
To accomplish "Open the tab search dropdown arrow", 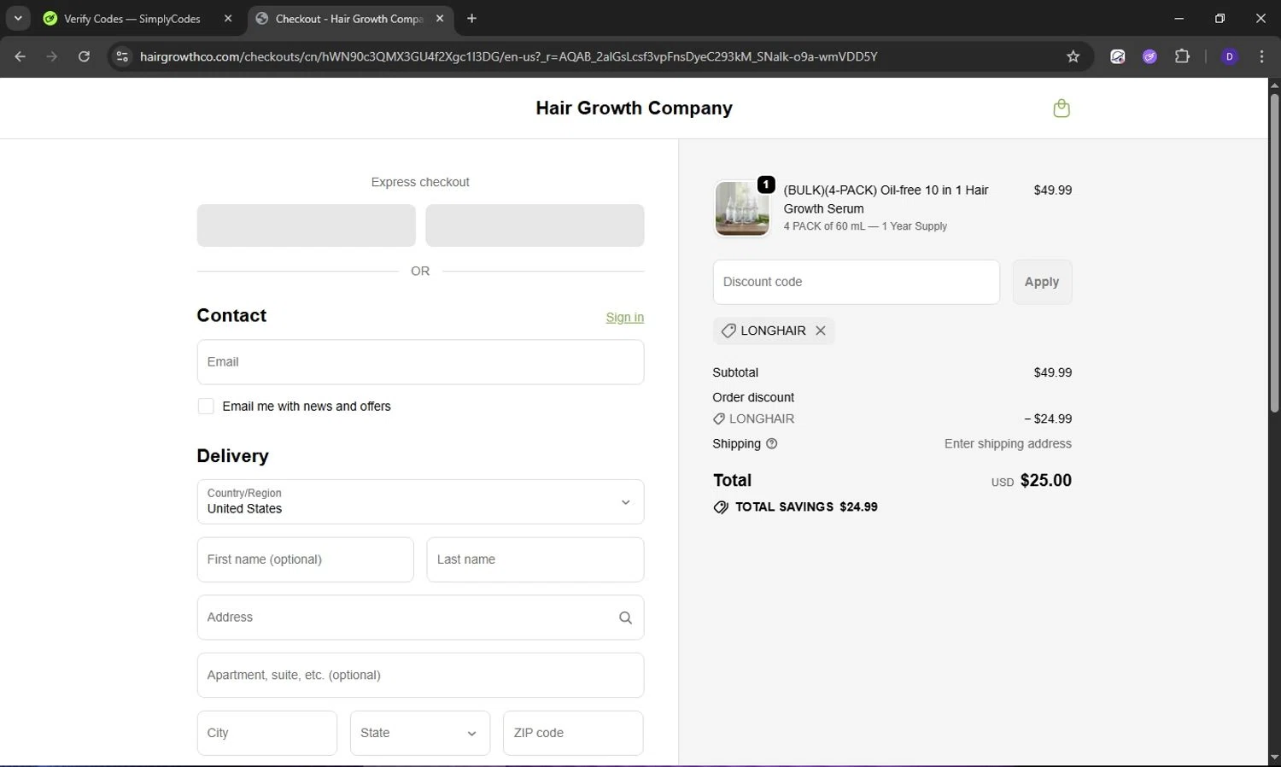I will point(17,18).
